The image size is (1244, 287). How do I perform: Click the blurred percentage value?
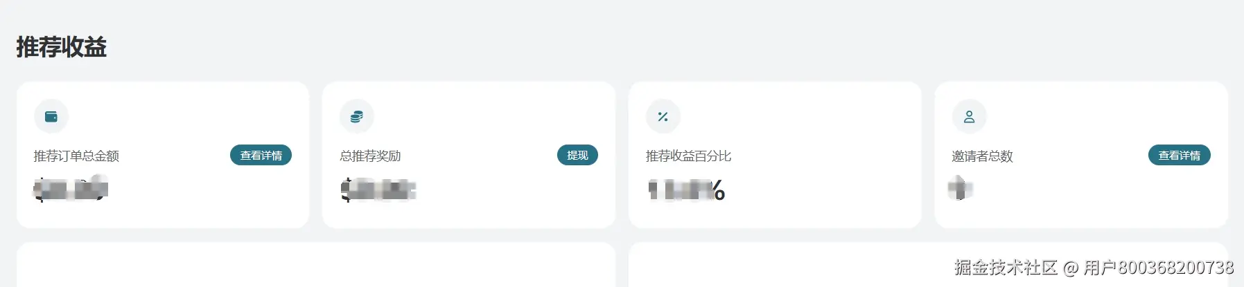[x=686, y=189]
